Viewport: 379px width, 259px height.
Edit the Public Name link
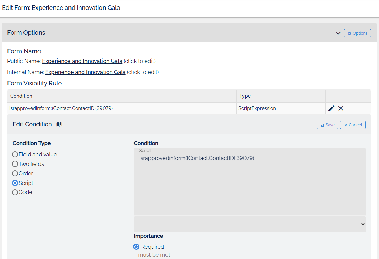[x=82, y=61]
